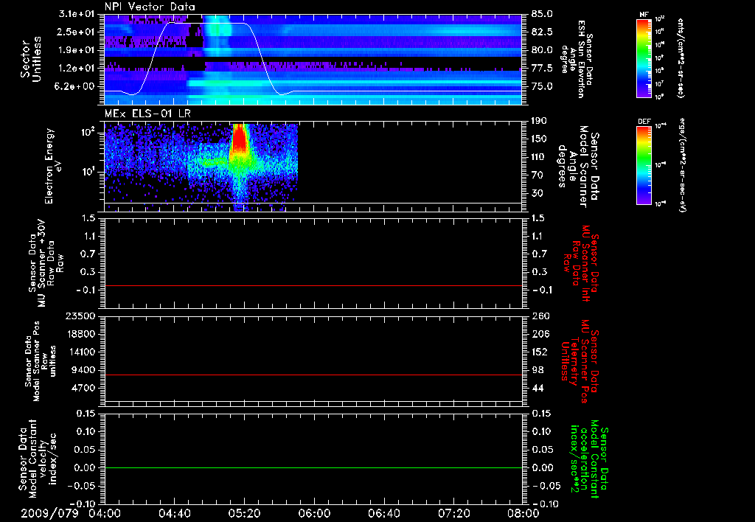Click the DEF color scale bar

(644, 165)
